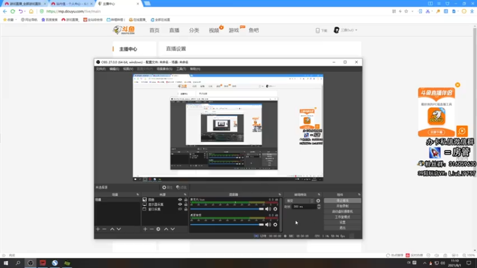This screenshot has height=268, width=477.
Task: Open the OBS 编辑(E) menu
Action: coord(114,69)
